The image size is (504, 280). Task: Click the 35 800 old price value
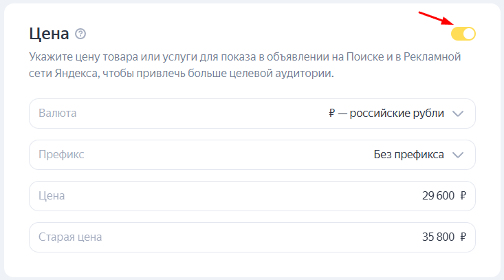coord(438,237)
